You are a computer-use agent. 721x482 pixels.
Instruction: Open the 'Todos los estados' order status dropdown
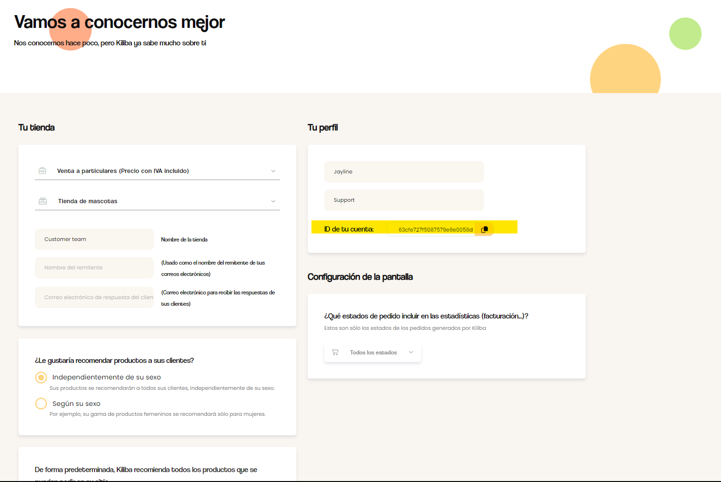tap(373, 353)
